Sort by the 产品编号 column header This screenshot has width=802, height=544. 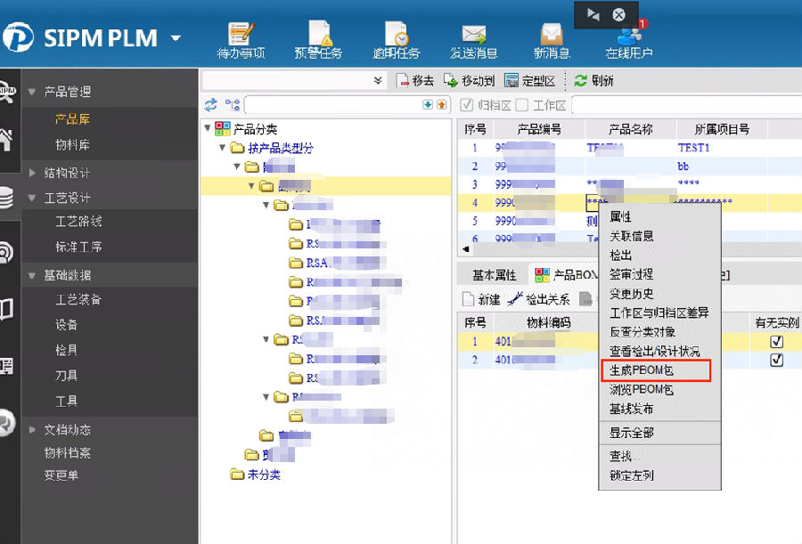point(539,129)
